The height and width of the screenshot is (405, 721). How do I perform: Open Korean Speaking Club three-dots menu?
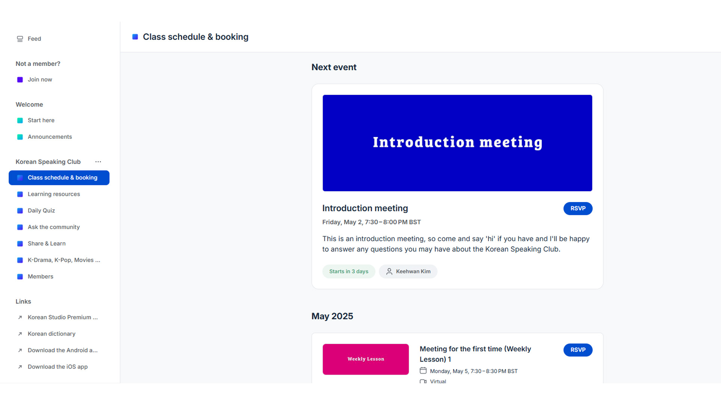pos(98,162)
